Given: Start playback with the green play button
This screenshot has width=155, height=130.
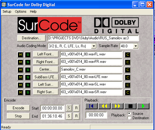Looking at the screenshot, I should [143, 106].
